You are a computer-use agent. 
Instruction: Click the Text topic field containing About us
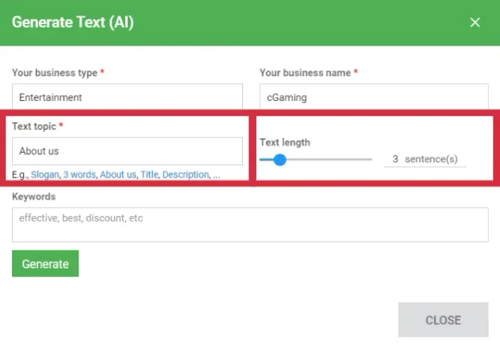127,151
